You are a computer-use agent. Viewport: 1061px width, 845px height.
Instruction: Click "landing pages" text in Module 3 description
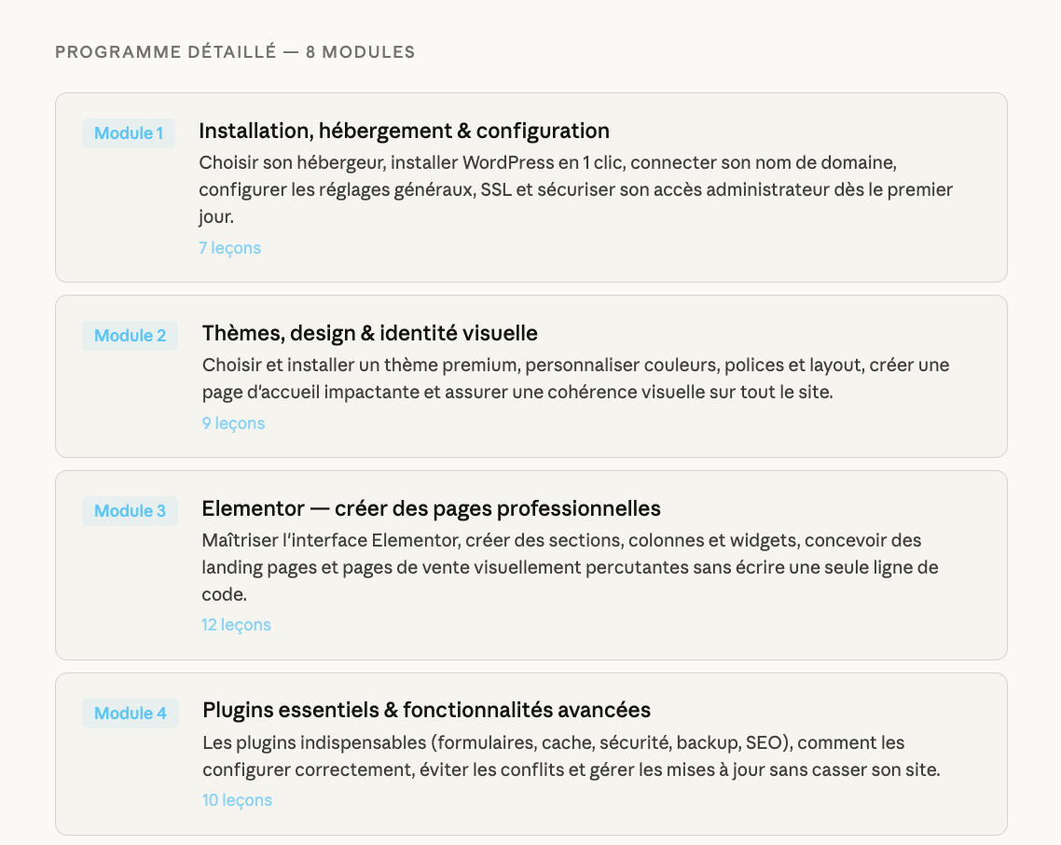pos(255,567)
